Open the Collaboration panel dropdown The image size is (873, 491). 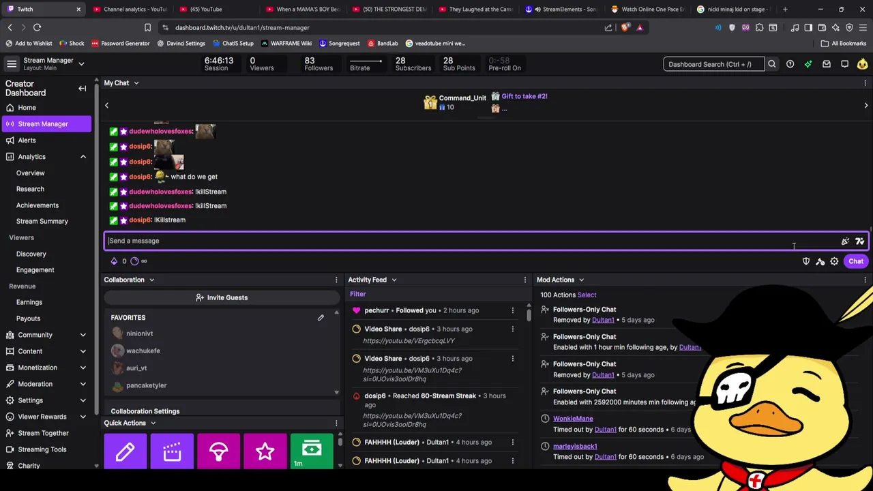coord(151,280)
